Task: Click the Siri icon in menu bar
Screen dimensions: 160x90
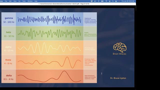Action: [119, 1]
